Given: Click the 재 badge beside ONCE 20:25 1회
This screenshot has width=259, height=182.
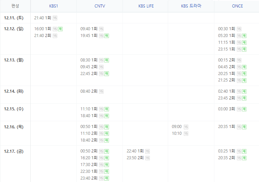Looking at the screenshot, I should (x=244, y=74).
